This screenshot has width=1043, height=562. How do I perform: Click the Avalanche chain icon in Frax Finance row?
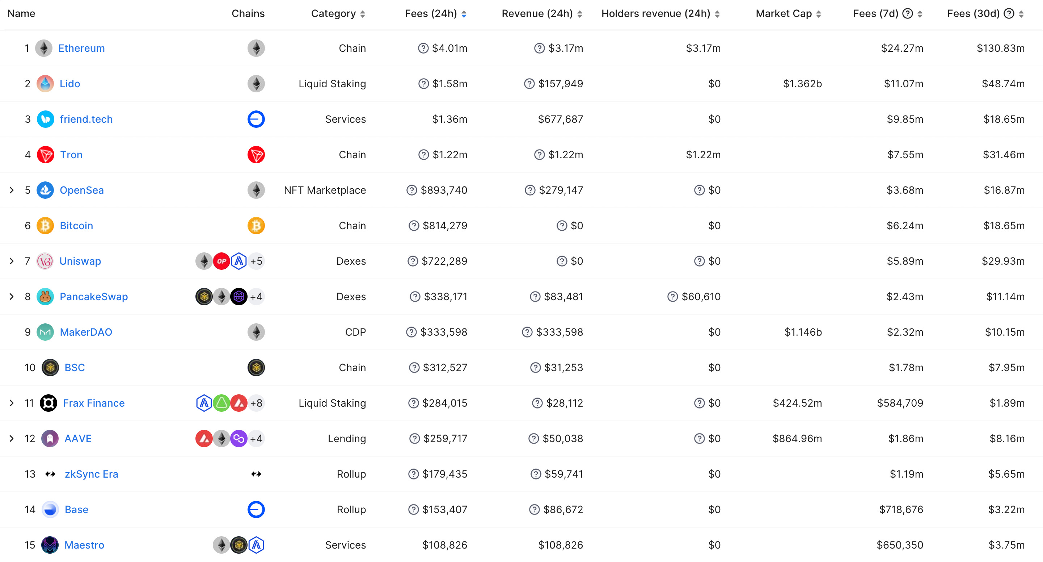239,403
